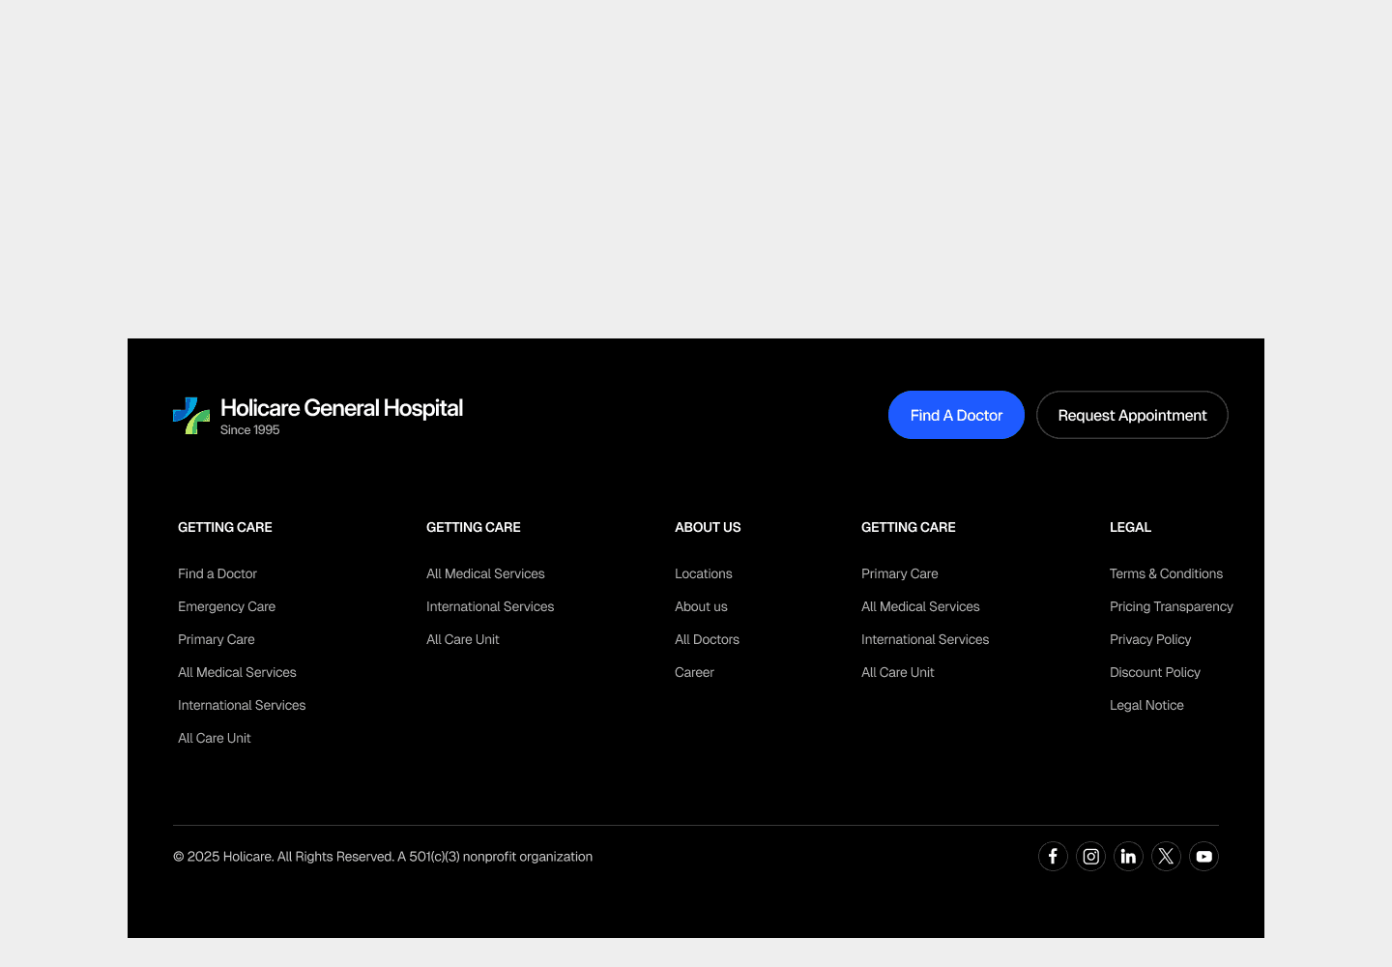Open All Medical Services in second column

[x=485, y=573]
